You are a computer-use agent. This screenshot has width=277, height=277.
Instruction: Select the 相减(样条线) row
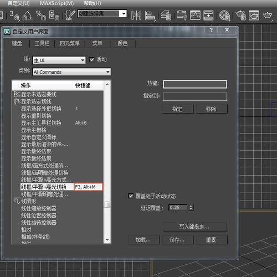58,237
